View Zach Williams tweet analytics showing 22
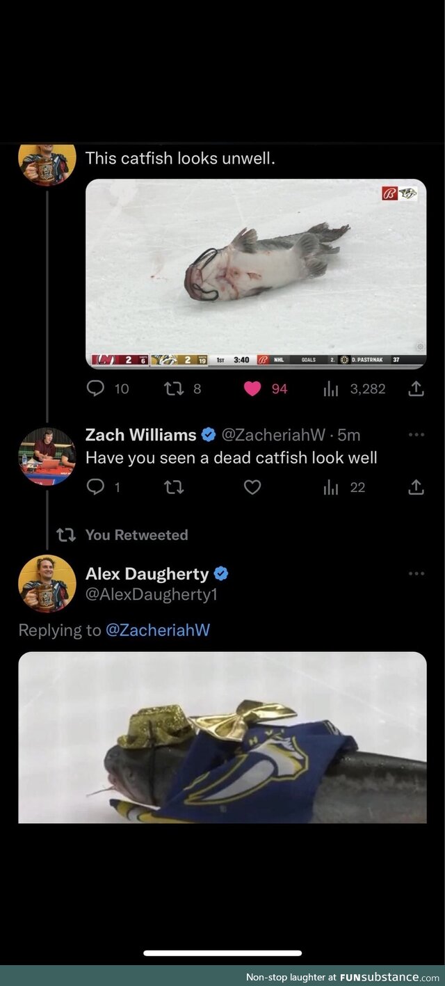This screenshot has width=445, height=986. coord(331,488)
